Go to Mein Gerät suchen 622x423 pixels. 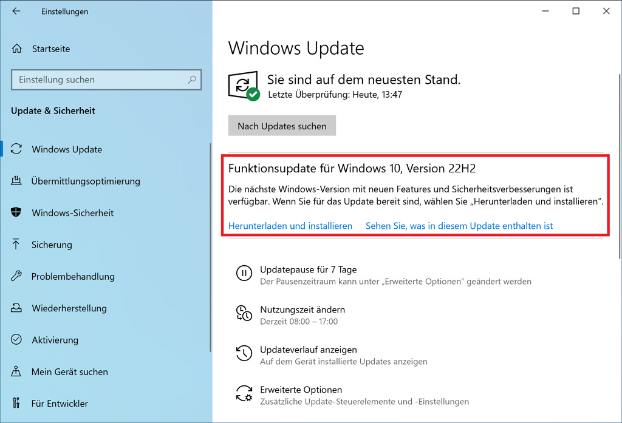(69, 371)
